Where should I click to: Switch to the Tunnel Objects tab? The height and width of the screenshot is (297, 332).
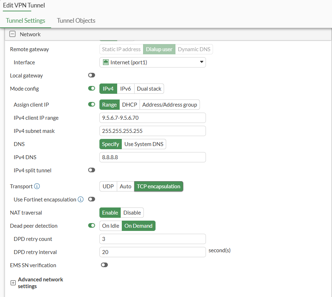(76, 21)
